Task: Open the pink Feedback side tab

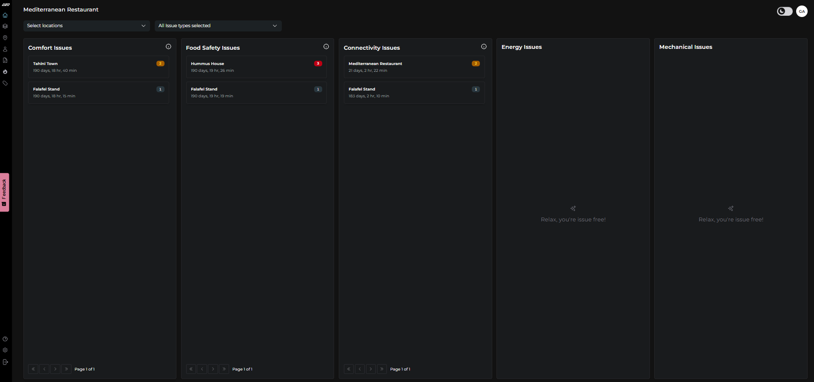Action: tap(4, 192)
